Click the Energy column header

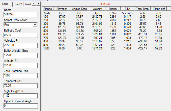click(x=113, y=9)
